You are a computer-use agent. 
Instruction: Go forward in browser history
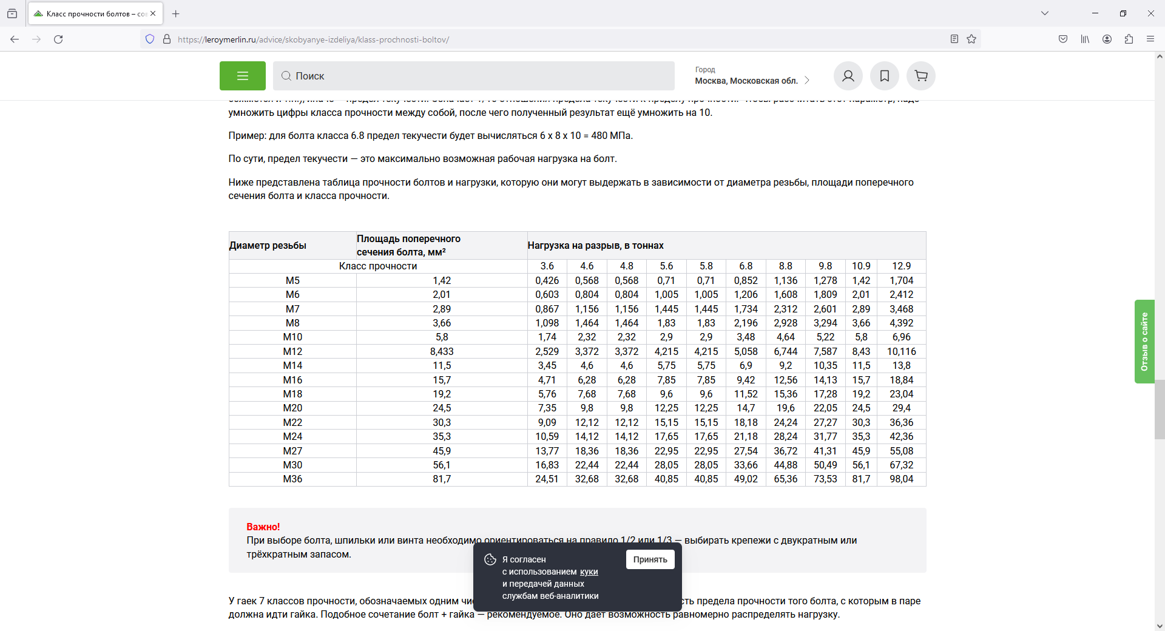click(36, 39)
